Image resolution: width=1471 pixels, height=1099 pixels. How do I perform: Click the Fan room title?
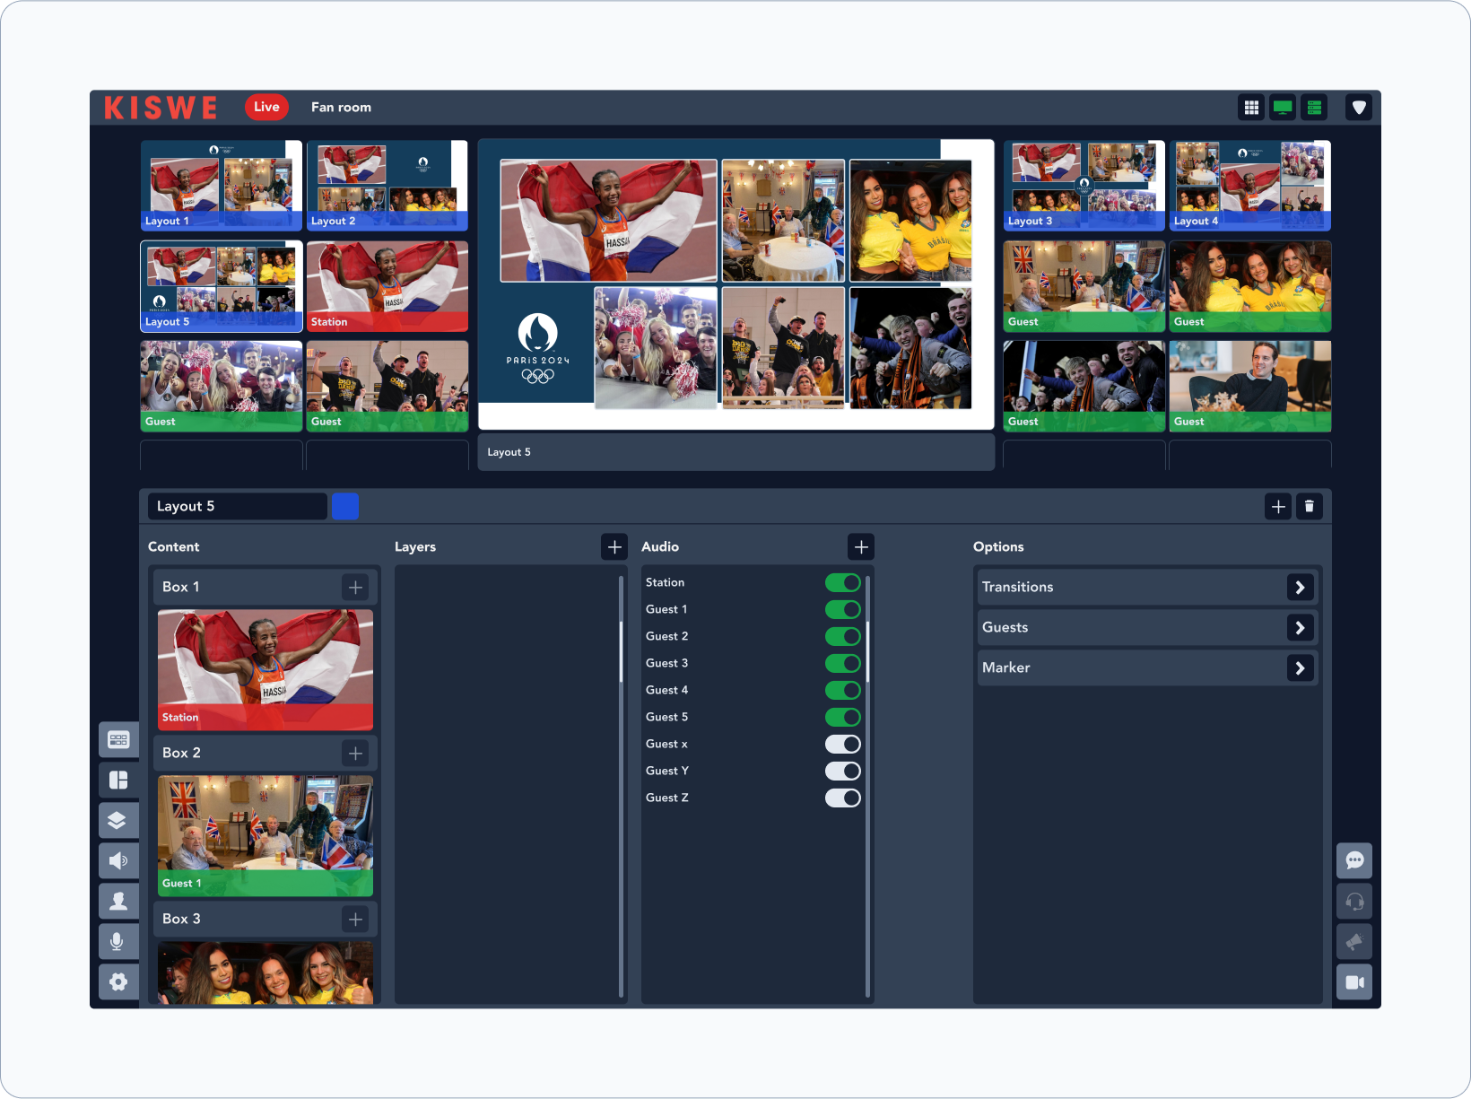[x=341, y=108]
